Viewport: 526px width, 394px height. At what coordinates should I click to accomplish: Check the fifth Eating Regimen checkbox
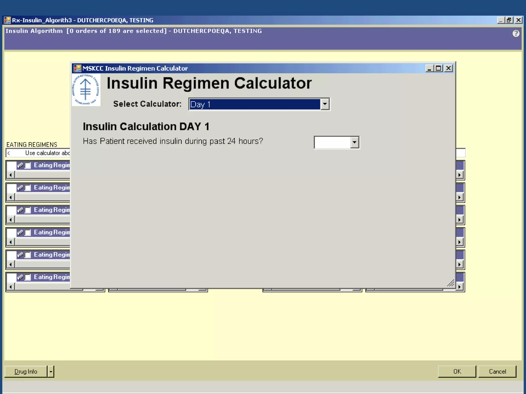28,255
